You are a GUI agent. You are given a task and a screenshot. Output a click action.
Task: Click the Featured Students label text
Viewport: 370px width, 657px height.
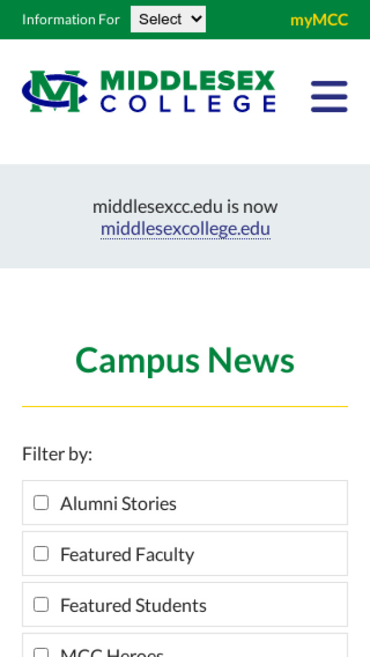point(133,605)
